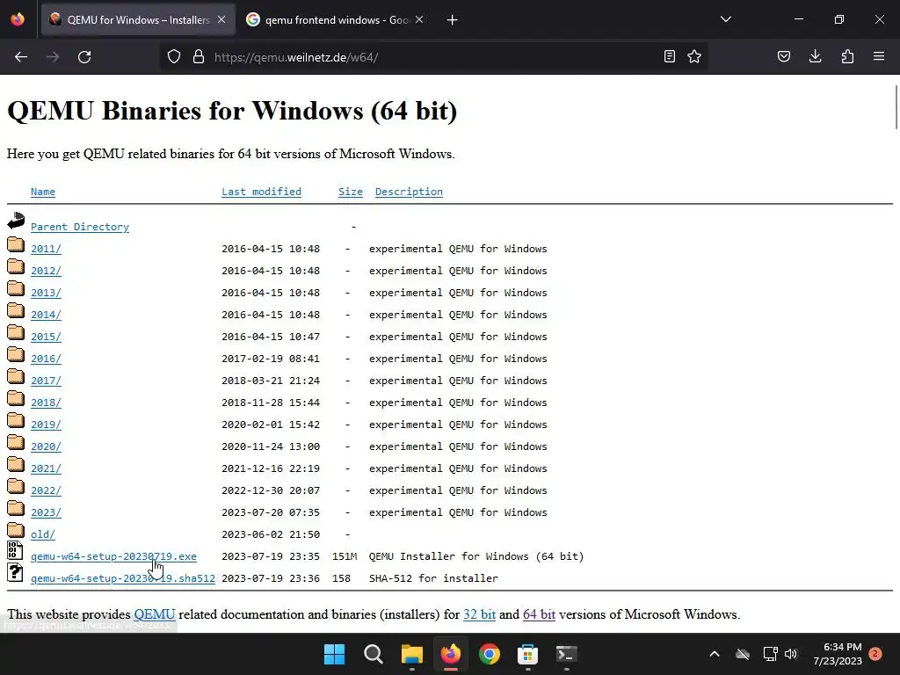This screenshot has height=675, width=900.
Task: Open the 2019/ directory link
Action: (x=46, y=425)
